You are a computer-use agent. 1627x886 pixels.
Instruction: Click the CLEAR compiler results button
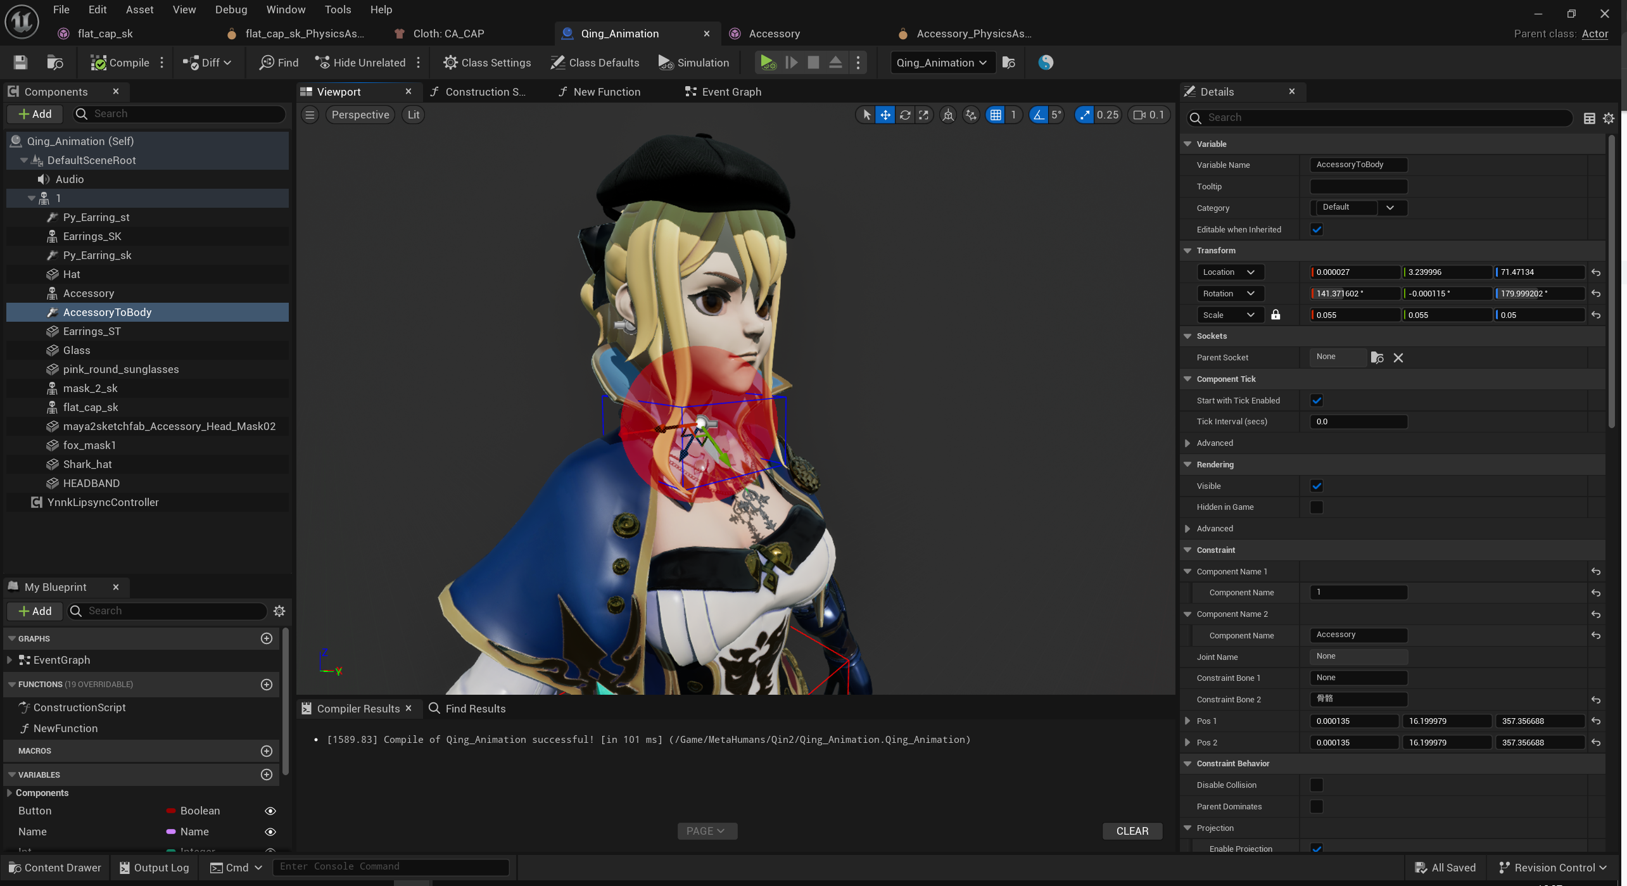pos(1132,831)
